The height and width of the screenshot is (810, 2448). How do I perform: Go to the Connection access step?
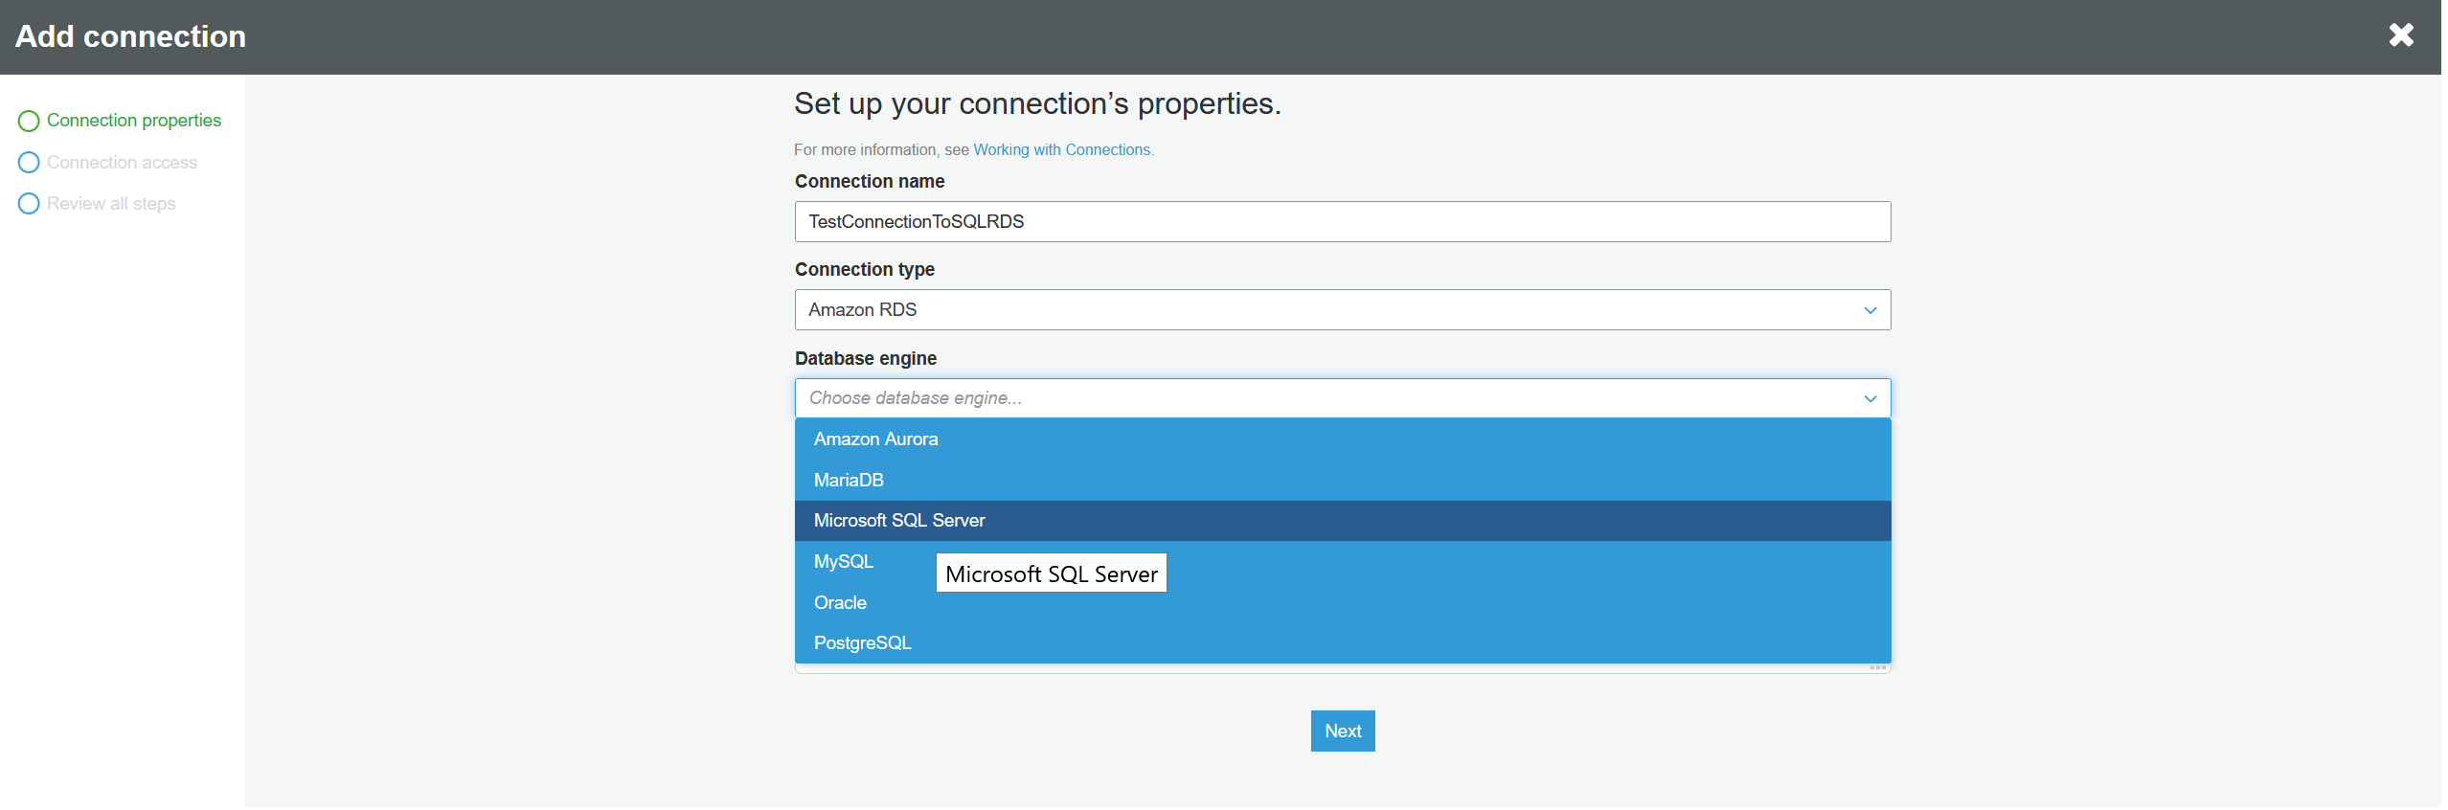[122, 163]
